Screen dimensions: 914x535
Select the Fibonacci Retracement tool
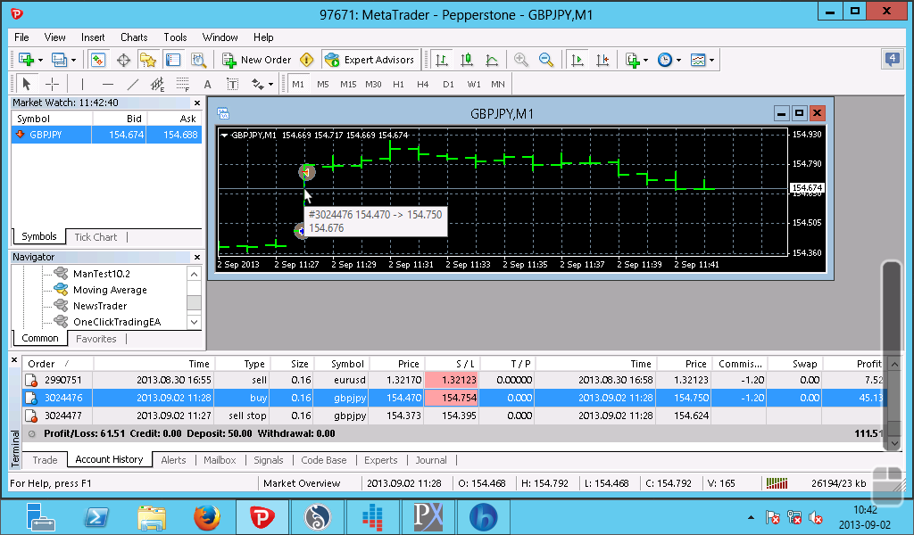(182, 85)
